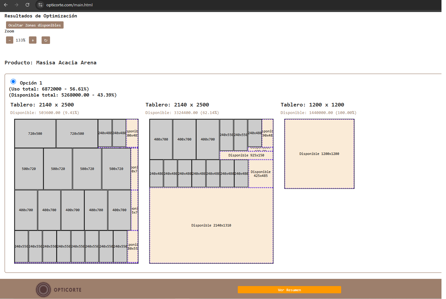Click the Disponible 925x150 strip
Viewport: 446px width, 299px height.
point(246,155)
